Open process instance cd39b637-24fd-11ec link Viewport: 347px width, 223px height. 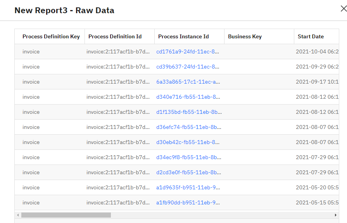188,67
